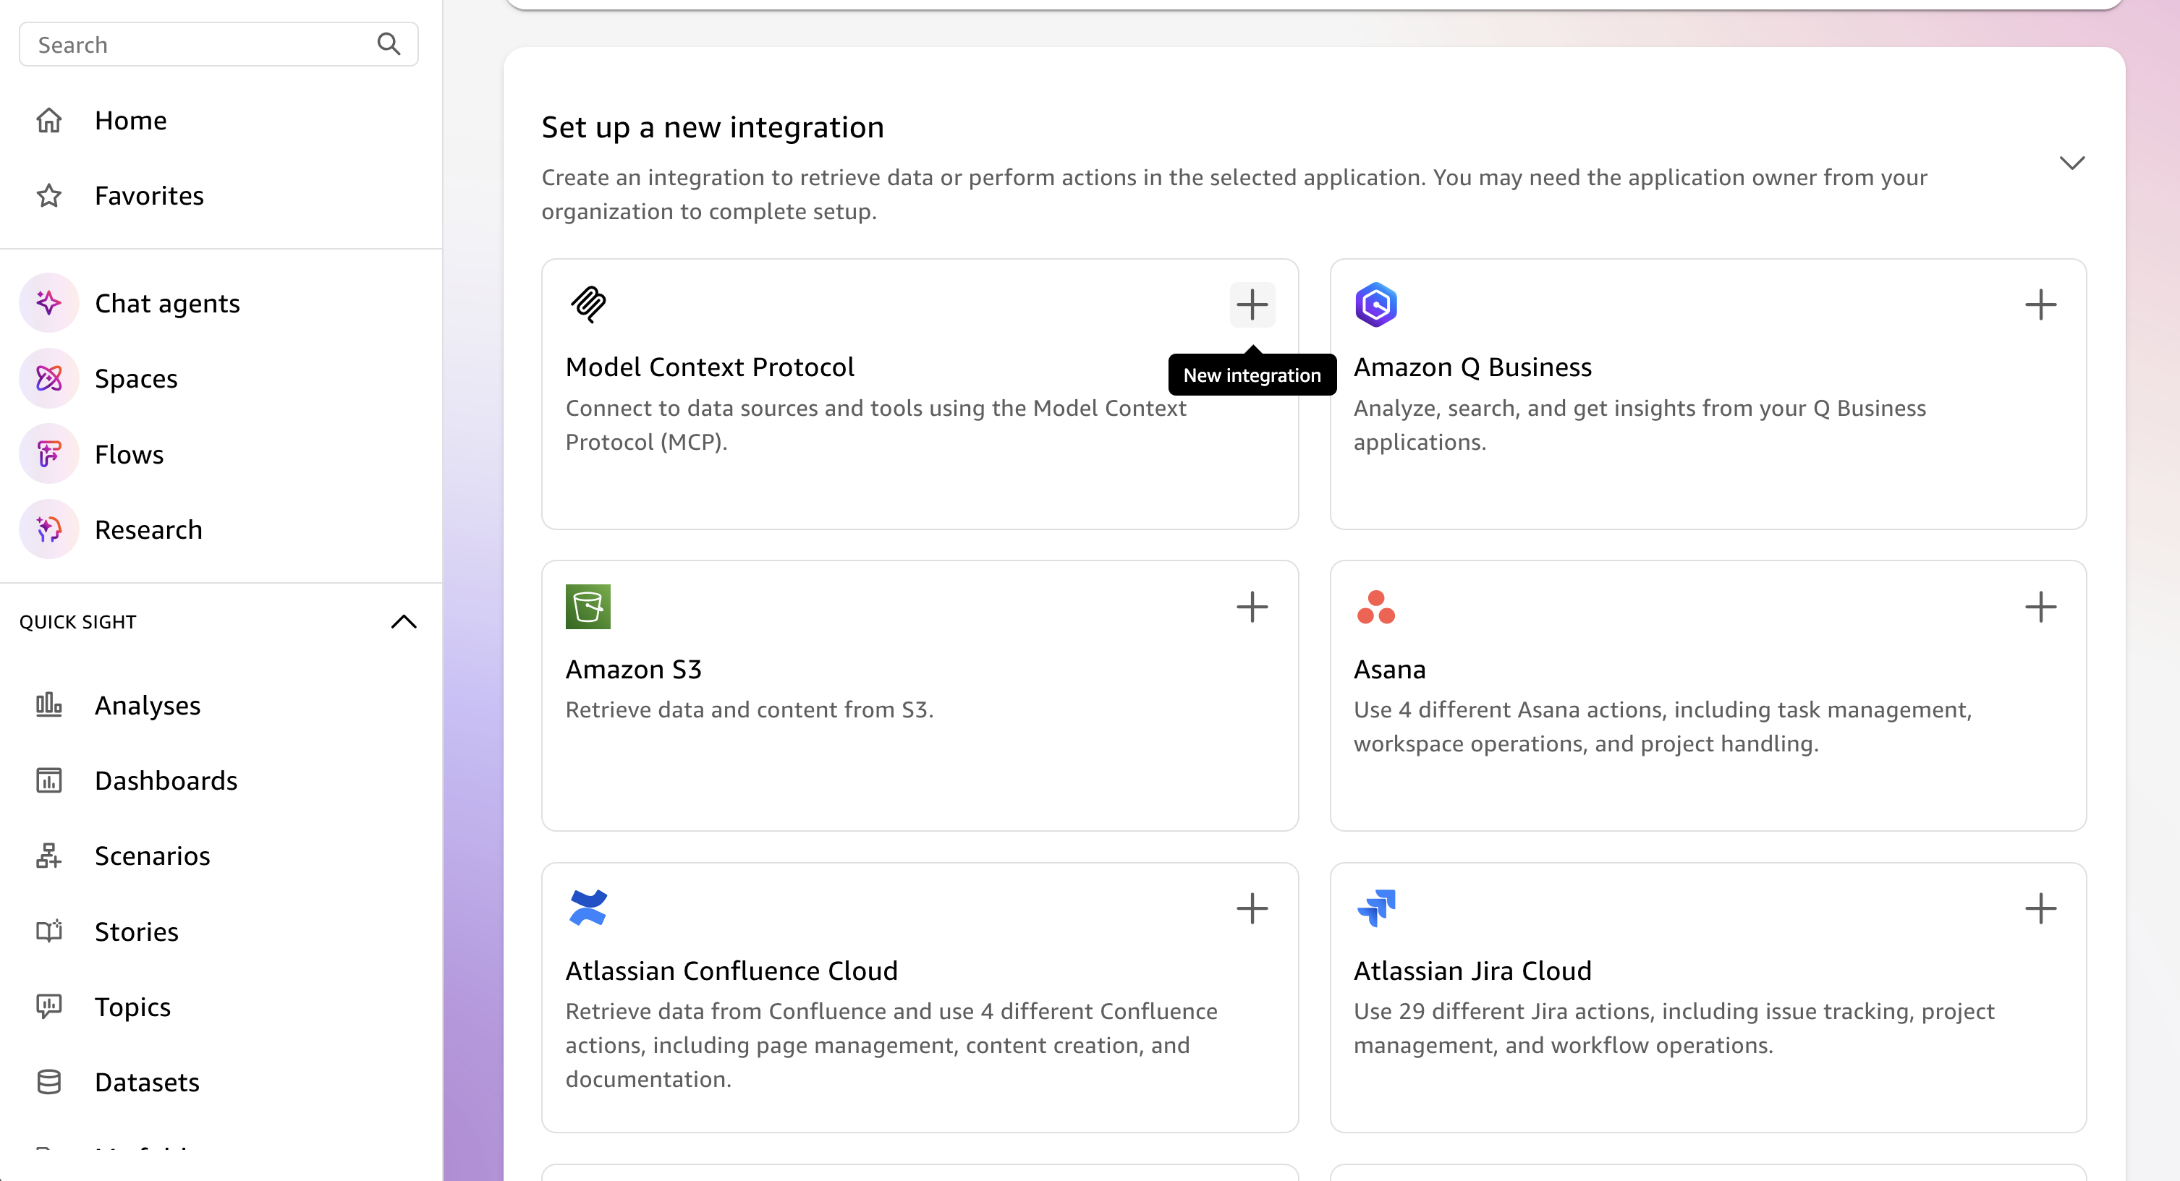Click the search magnifier icon
Image resolution: width=2180 pixels, height=1181 pixels.
[x=389, y=44]
